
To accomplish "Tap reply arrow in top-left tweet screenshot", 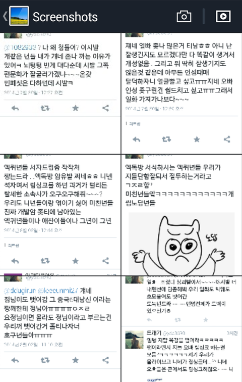I will pos(15,108).
